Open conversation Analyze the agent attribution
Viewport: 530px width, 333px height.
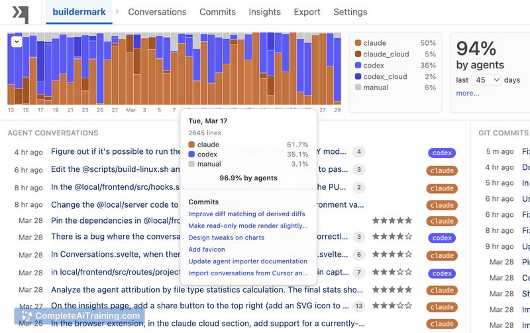pos(207,290)
